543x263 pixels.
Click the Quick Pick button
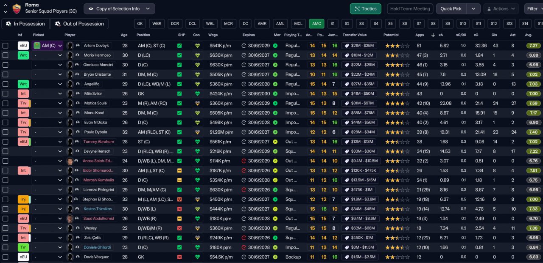tap(451, 8)
